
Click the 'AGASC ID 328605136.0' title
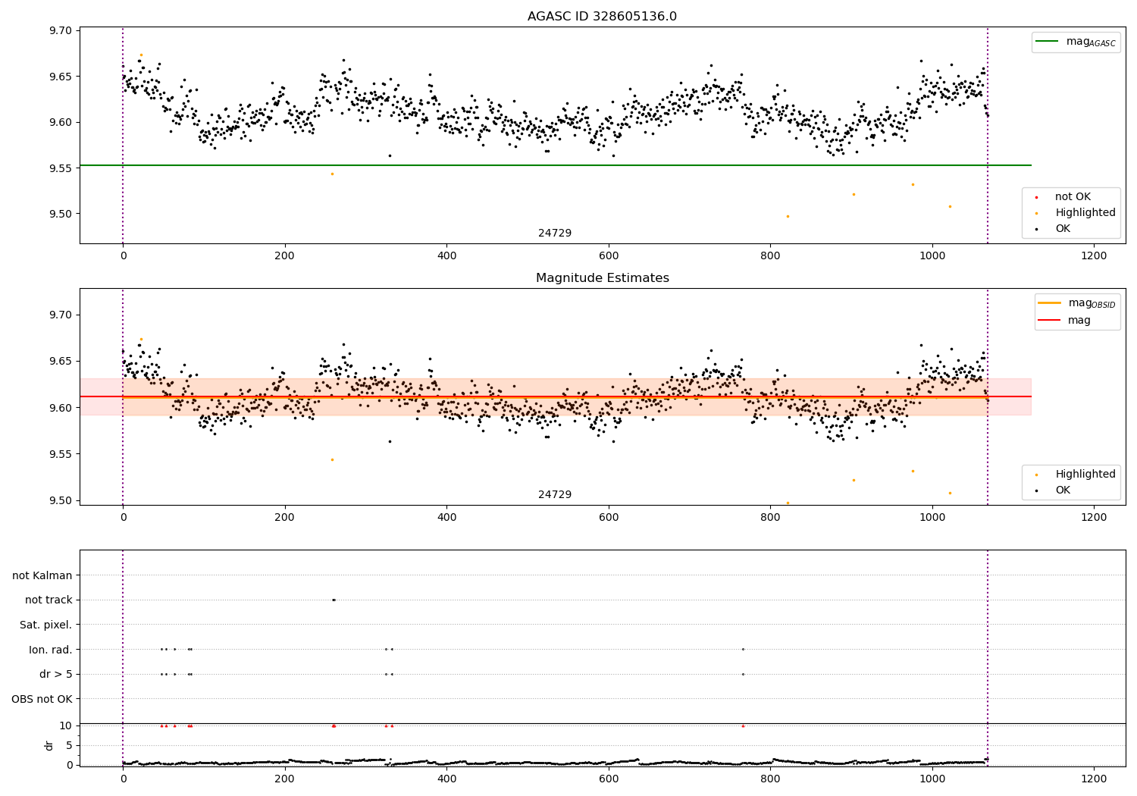pyautogui.click(x=603, y=17)
